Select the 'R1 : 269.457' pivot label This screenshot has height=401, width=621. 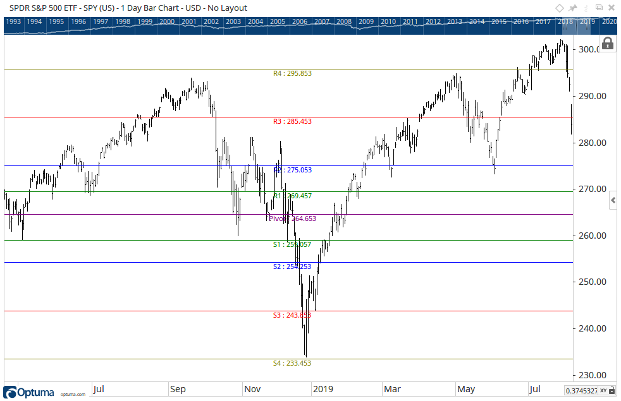(292, 196)
